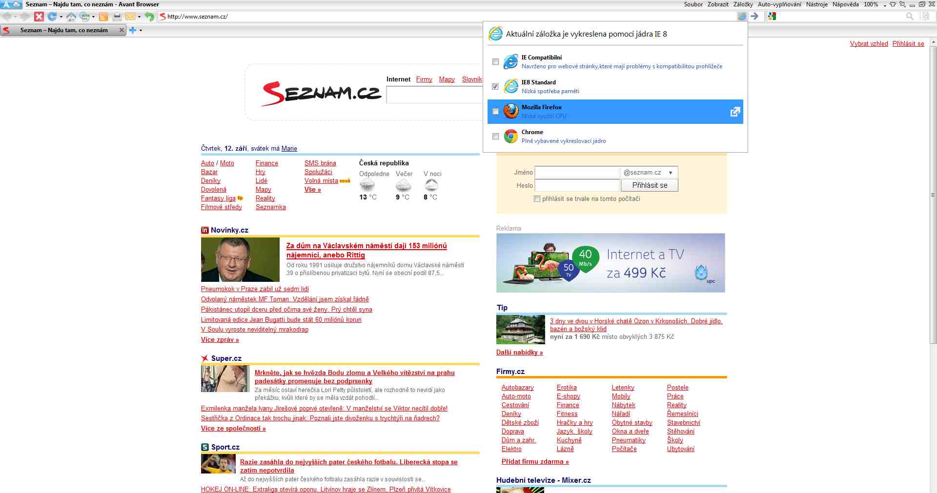Expand the mail icon dropdown arrow
The height and width of the screenshot is (493, 937).
pyautogui.click(x=139, y=17)
